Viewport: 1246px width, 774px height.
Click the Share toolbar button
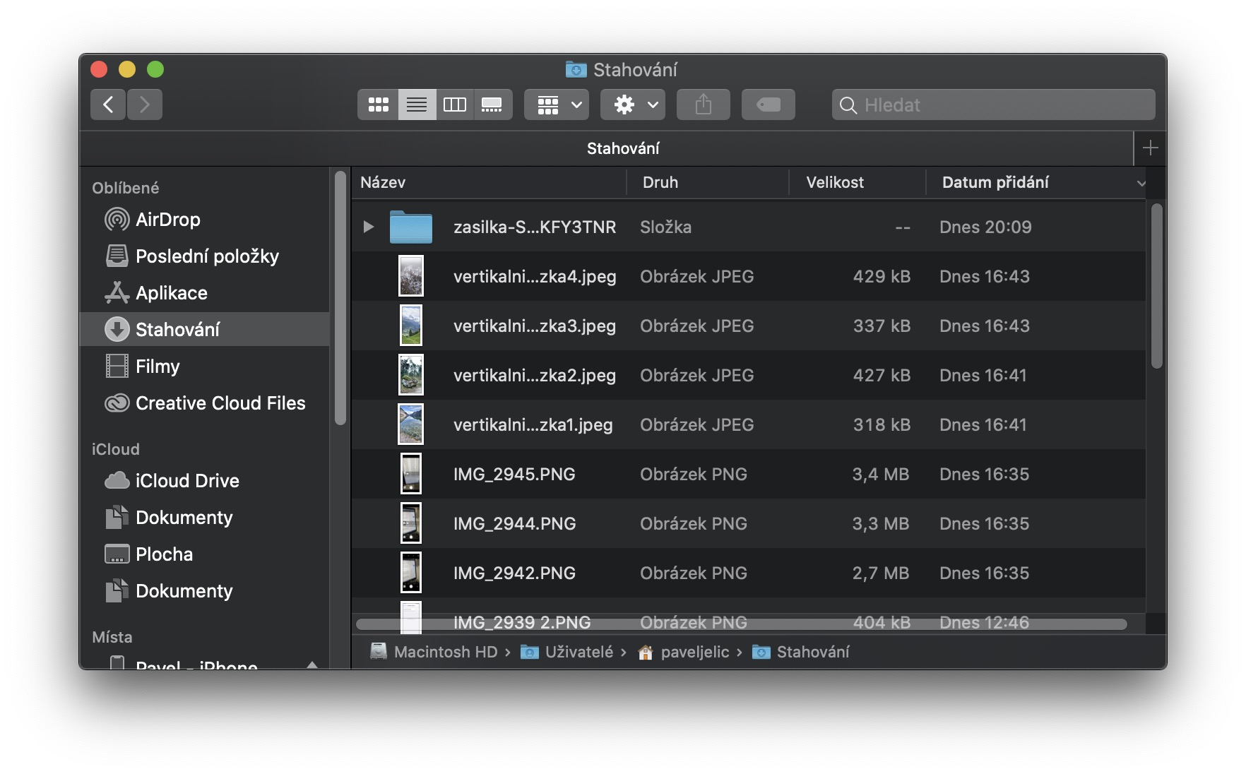click(703, 105)
